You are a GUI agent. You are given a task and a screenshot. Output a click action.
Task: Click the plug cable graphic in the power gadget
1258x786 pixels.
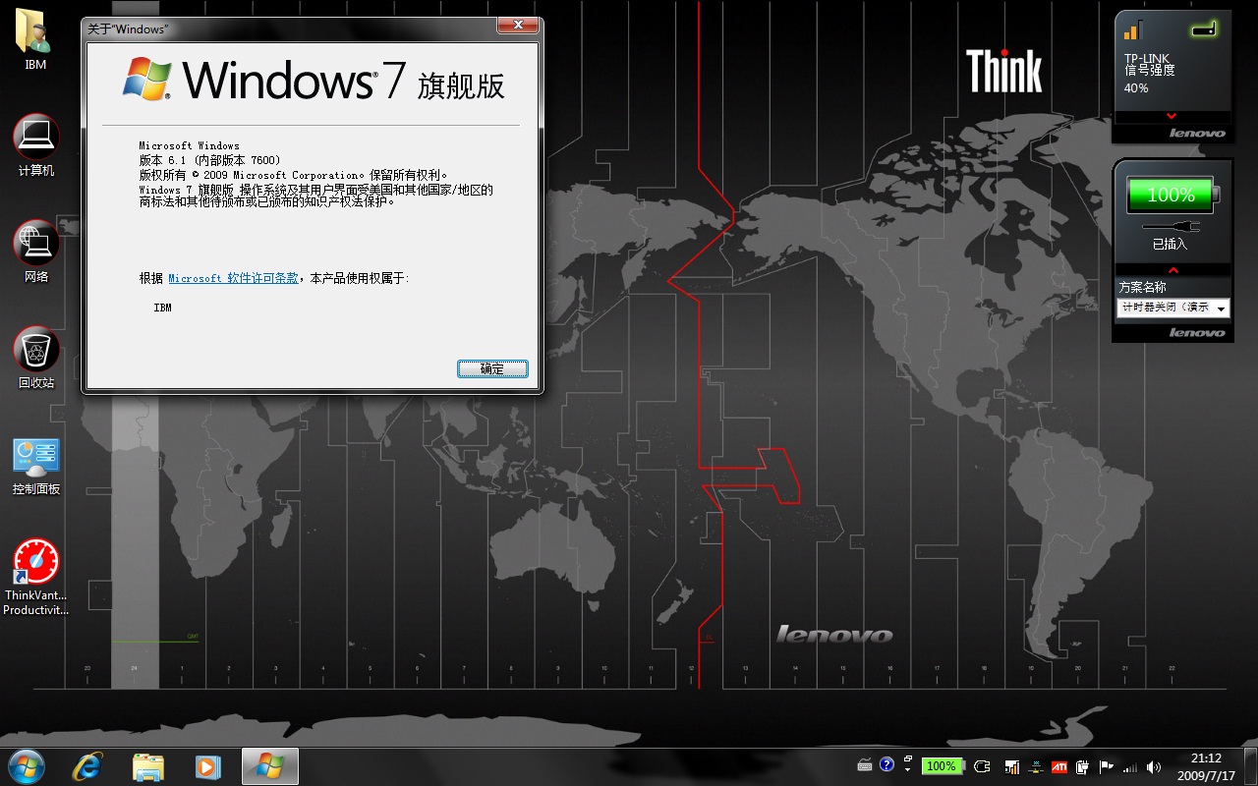tap(1171, 227)
